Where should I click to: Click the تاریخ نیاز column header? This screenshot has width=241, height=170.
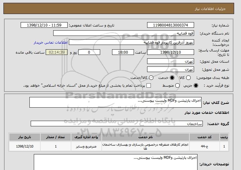(25, 137)
